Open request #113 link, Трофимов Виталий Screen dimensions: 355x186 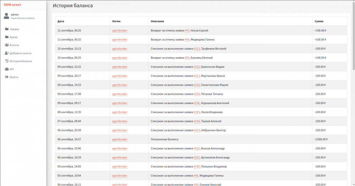coord(197,49)
